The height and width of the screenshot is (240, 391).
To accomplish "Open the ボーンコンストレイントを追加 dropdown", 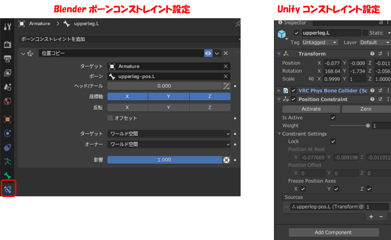I will [x=129, y=39].
